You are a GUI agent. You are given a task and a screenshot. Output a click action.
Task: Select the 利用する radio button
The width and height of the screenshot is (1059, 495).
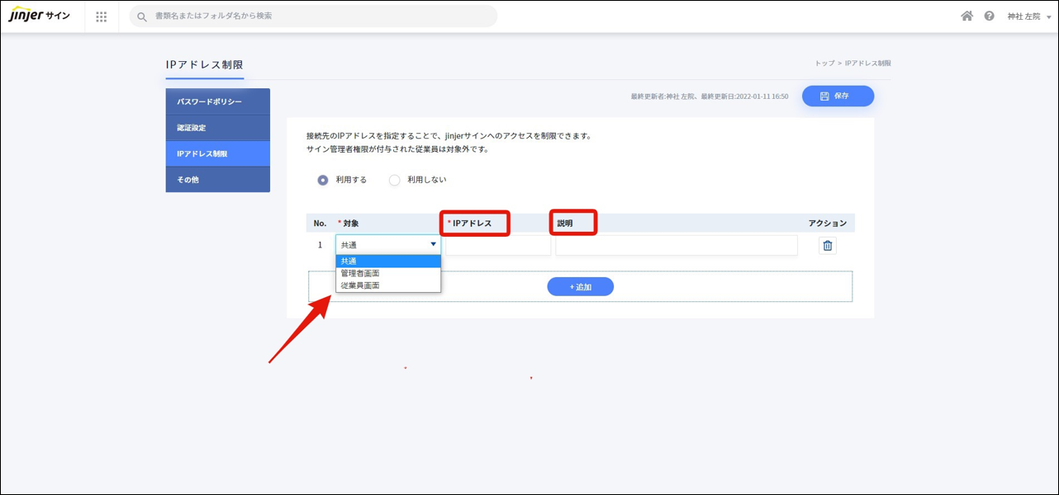323,180
